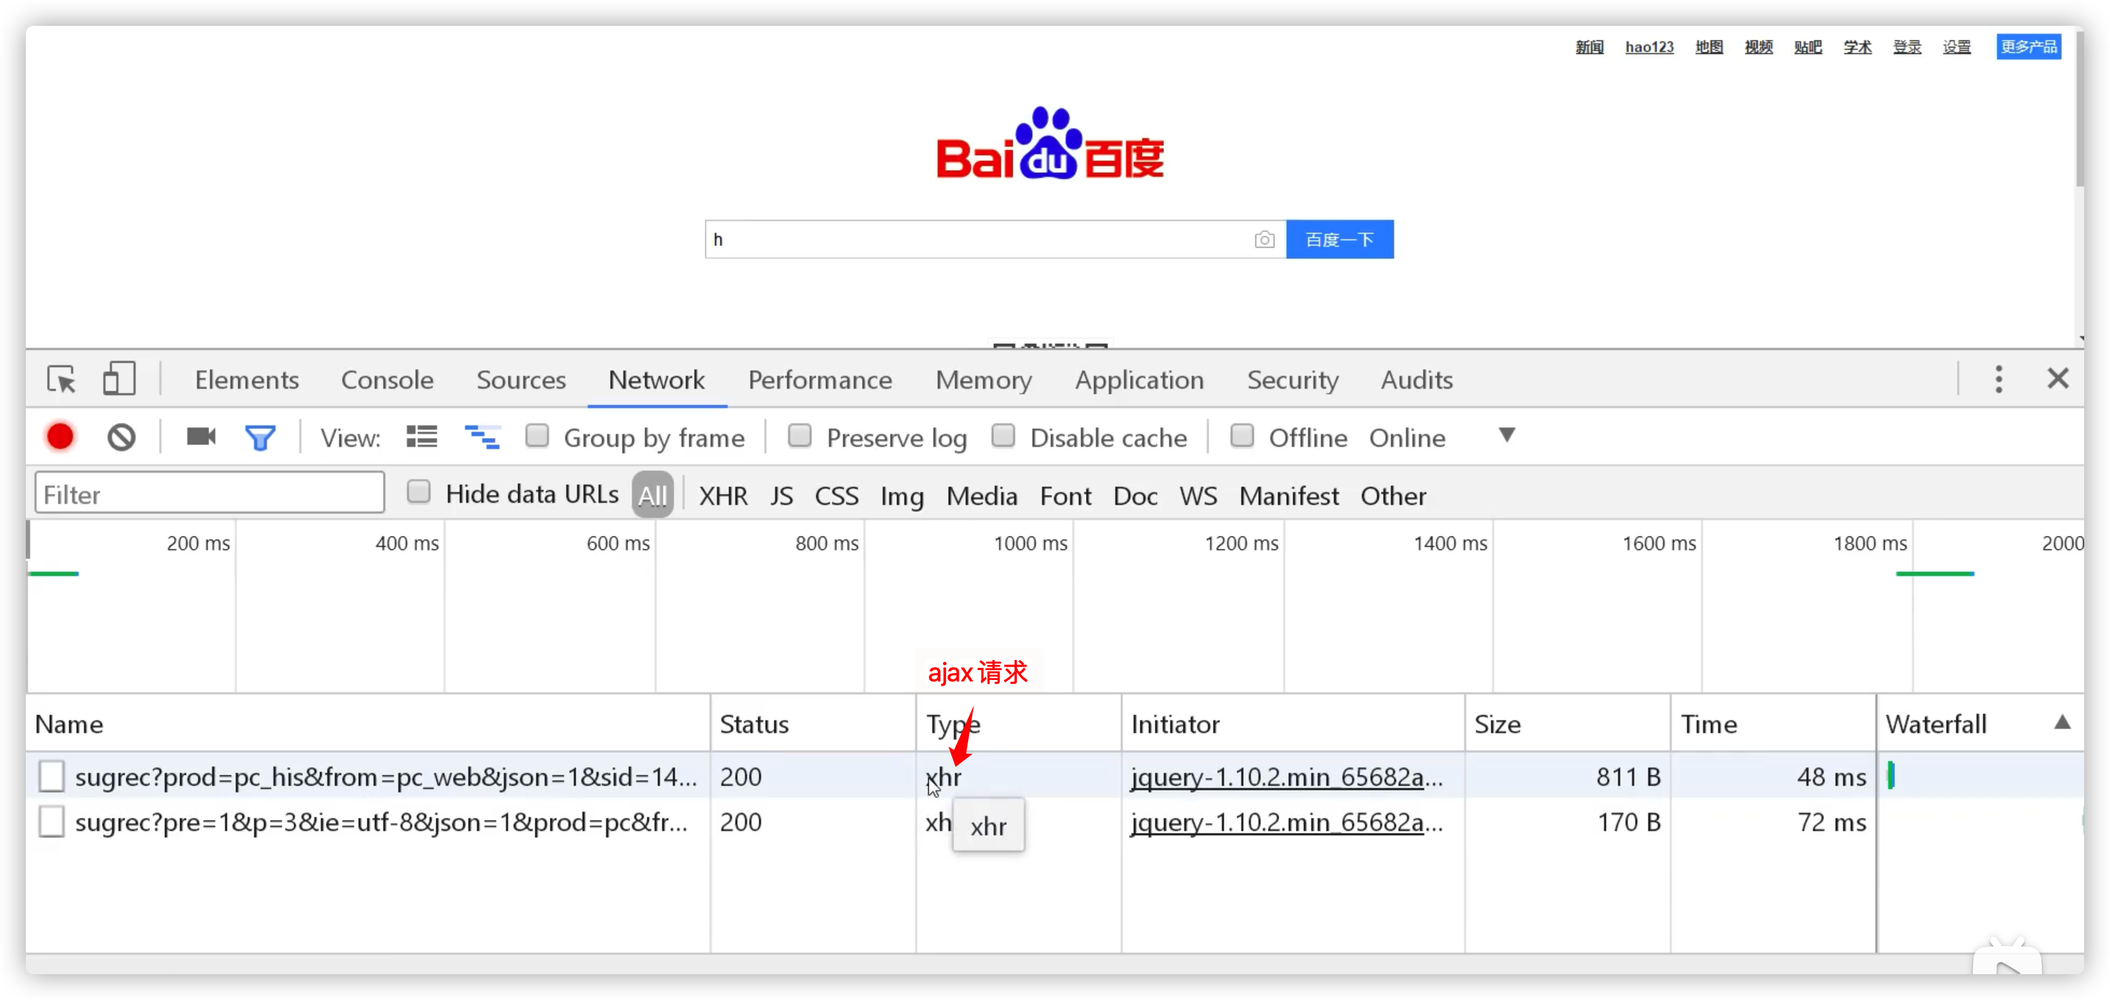Screen dimensions: 2110x1000
Task: Click the network Filter text field
Action: (210, 494)
